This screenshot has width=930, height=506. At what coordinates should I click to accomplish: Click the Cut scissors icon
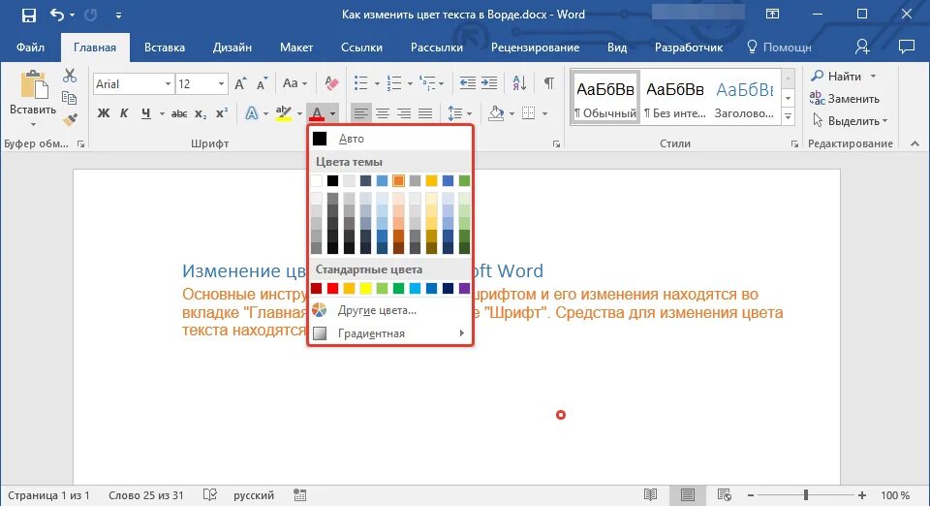click(x=70, y=76)
